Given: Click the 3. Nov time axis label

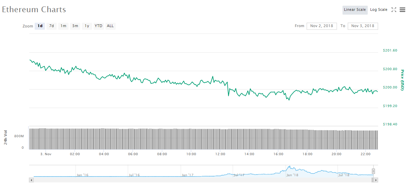Looking at the screenshot, I should [x=46, y=154].
